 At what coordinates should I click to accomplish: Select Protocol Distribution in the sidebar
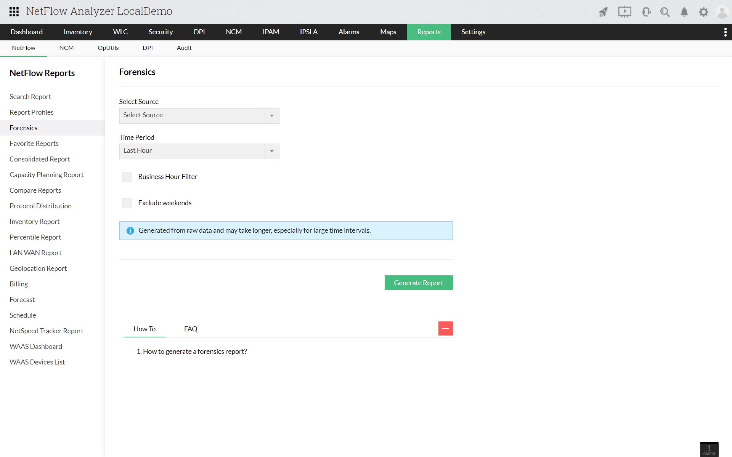tap(40, 206)
